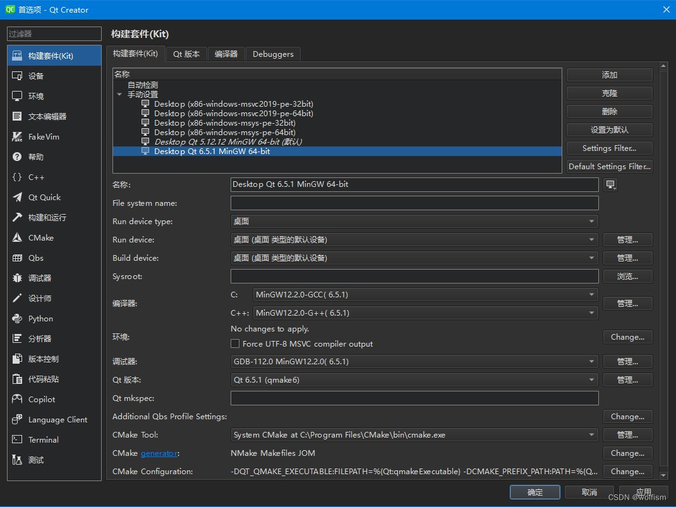This screenshot has height=507, width=676.
Task: Open the 文本编辑器 text editor icon
Action: tap(17, 116)
